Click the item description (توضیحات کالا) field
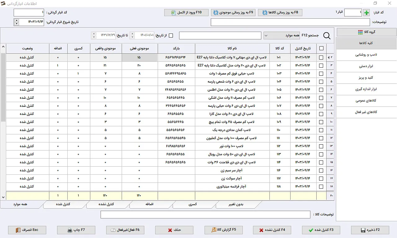The width and height of the screenshot is (397, 238). pos(205,214)
